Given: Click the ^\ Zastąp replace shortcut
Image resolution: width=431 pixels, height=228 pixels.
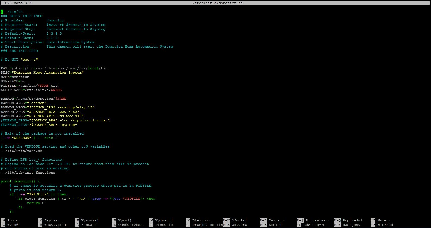Looking at the screenshot, I should 85,225.
